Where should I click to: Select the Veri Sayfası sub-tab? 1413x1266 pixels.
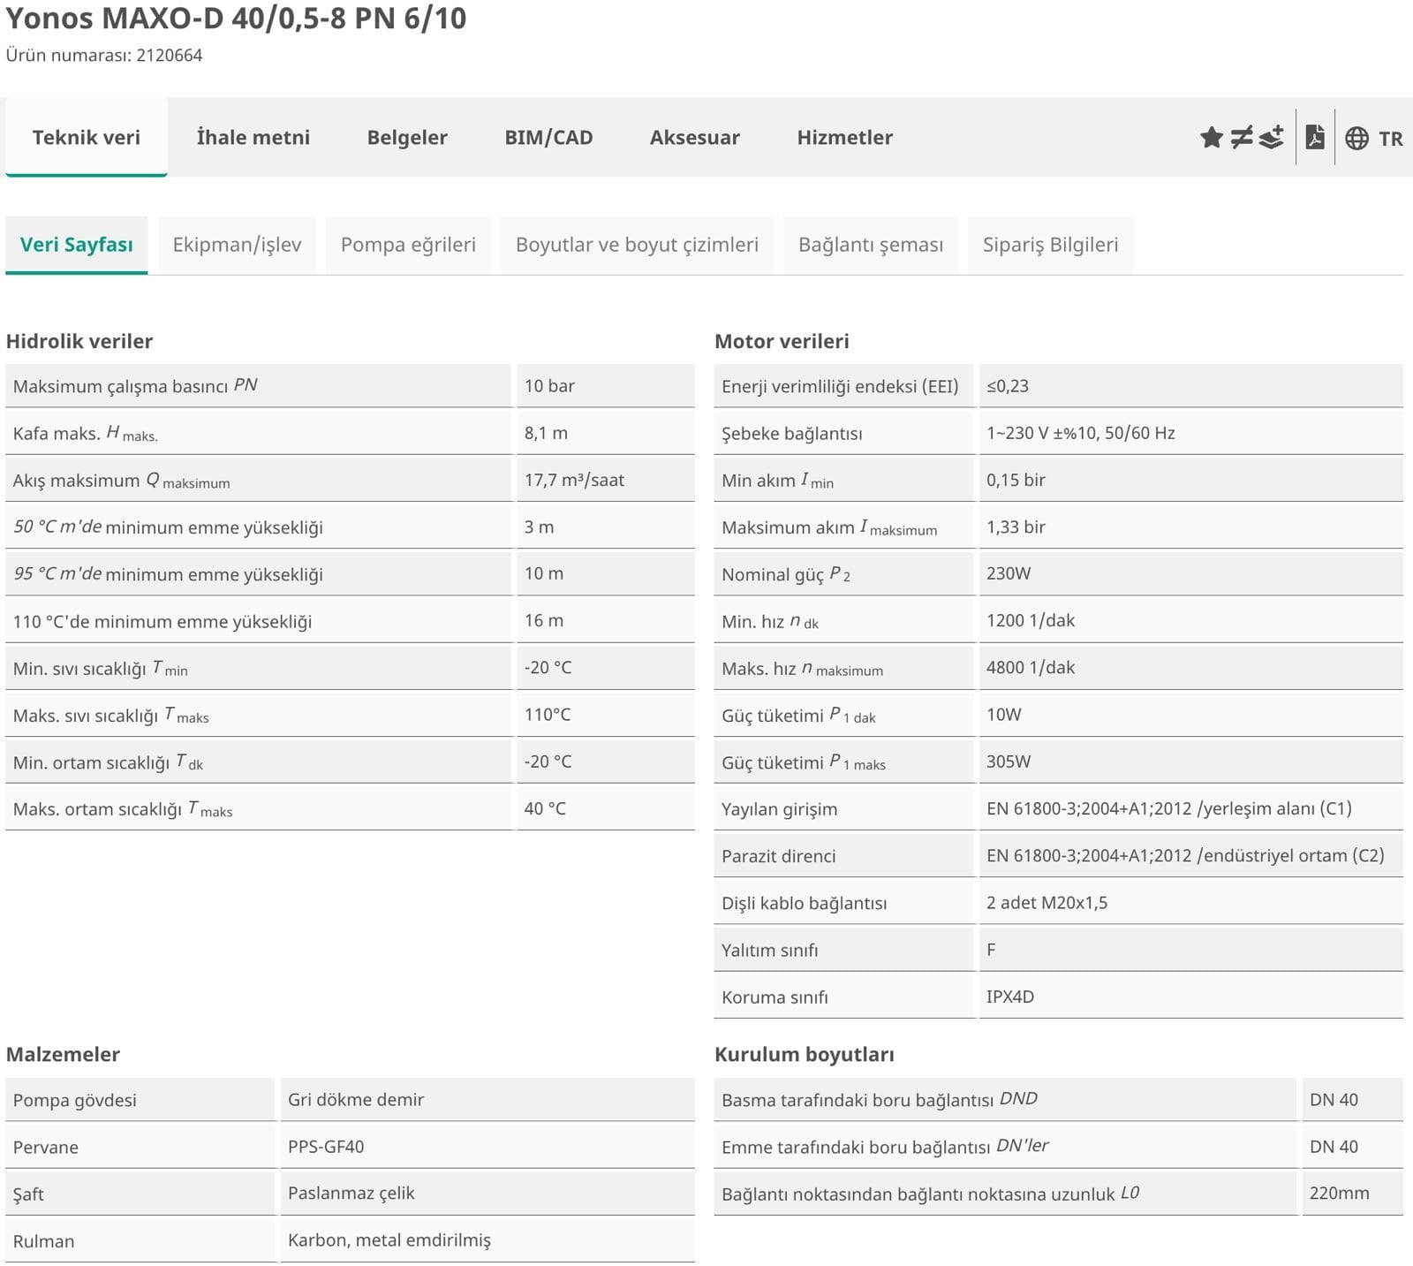(x=77, y=245)
